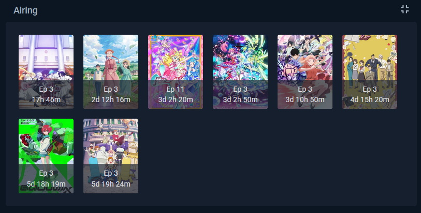Viewport: 421px width, 213px height.
Task: Collapse the Airing section using the shrink icon
Action: pyautogui.click(x=404, y=9)
